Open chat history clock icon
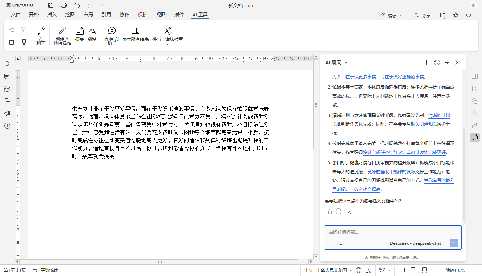The width and height of the screenshot is (482, 276). pos(437,62)
